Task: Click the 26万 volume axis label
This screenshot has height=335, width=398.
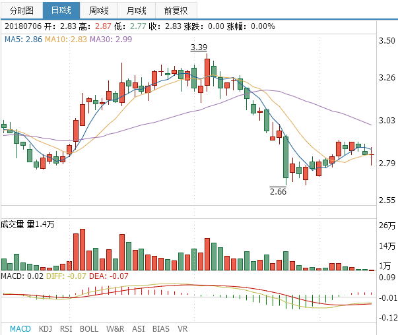Action: coord(387,226)
